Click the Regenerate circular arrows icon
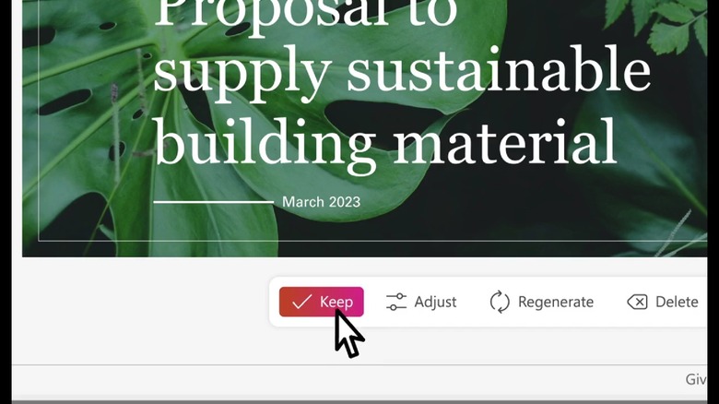 click(x=500, y=302)
